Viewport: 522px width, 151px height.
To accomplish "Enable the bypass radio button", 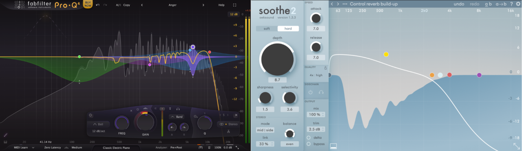I will pyautogui.click(x=308, y=144).
